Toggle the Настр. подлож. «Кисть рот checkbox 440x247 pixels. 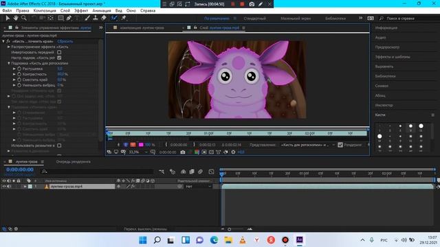(59, 58)
